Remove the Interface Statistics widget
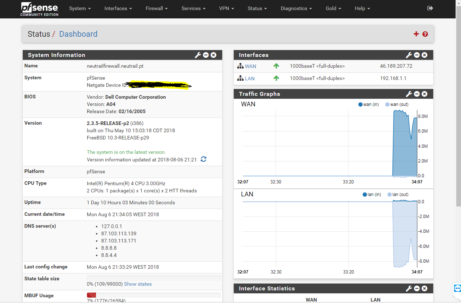The width and height of the screenshot is (461, 303). 425,289
